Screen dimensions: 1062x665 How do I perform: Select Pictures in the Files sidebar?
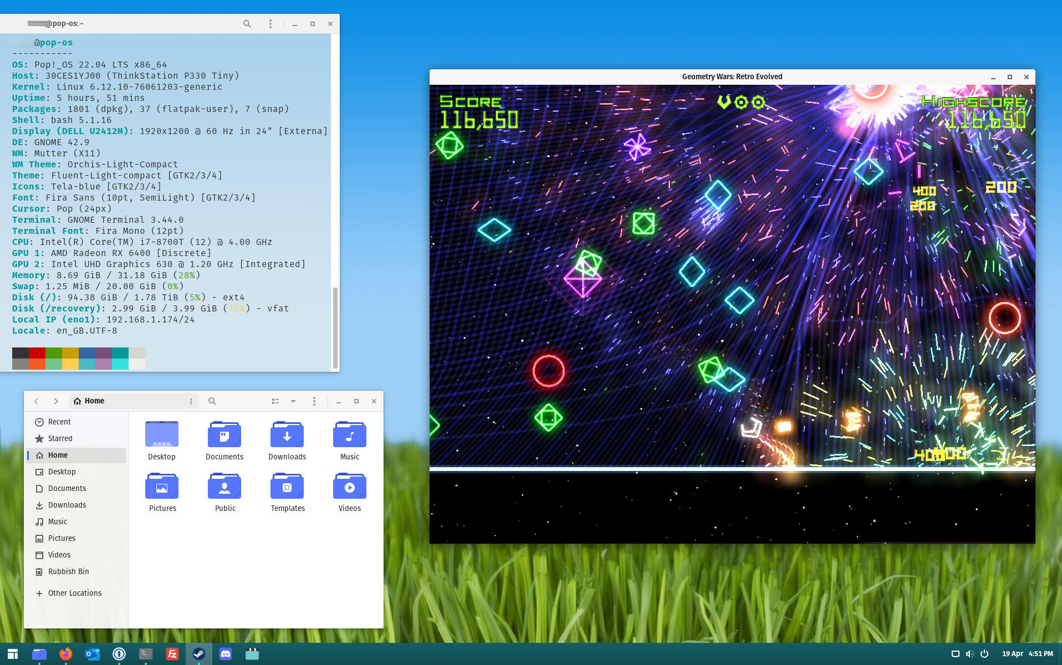76,538
